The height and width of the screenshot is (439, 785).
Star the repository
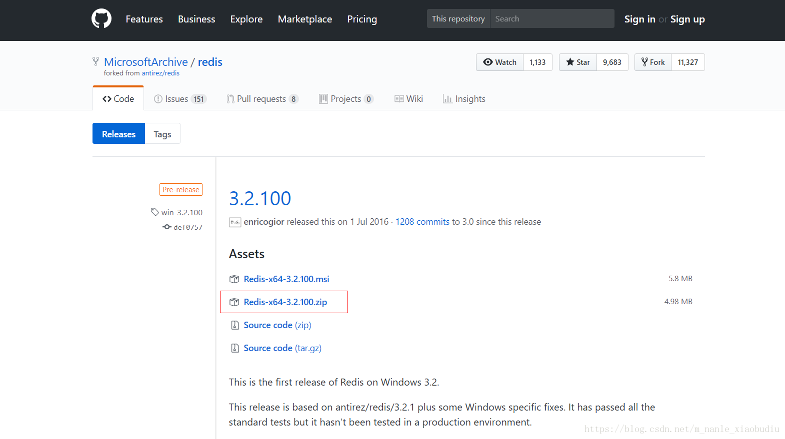[577, 62]
